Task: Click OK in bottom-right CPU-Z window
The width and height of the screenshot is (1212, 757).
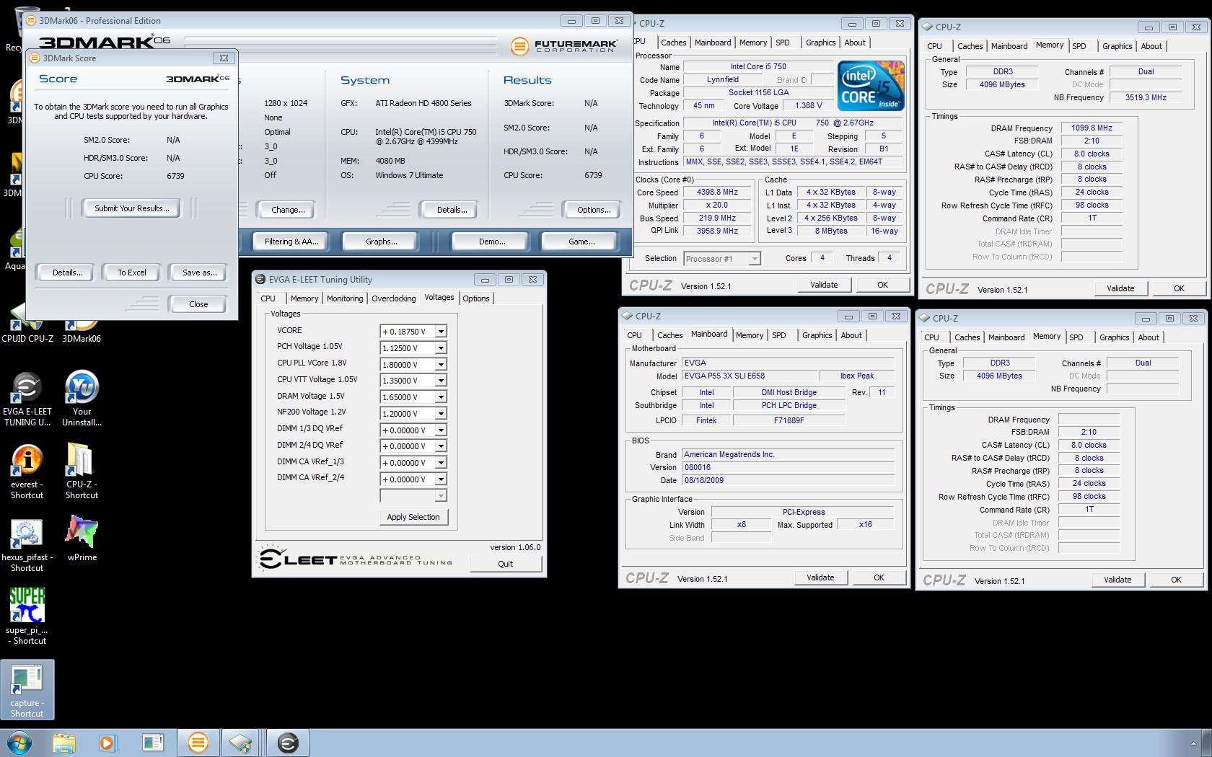Action: (x=1176, y=580)
